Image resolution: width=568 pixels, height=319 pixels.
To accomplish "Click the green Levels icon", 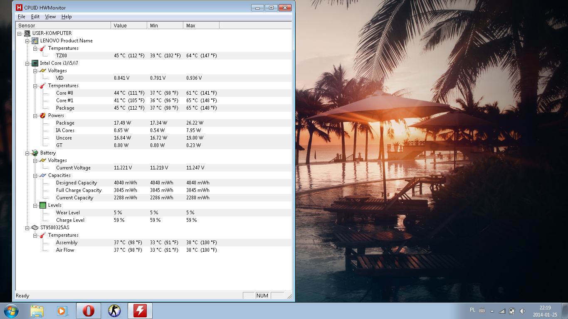I will pos(43,205).
